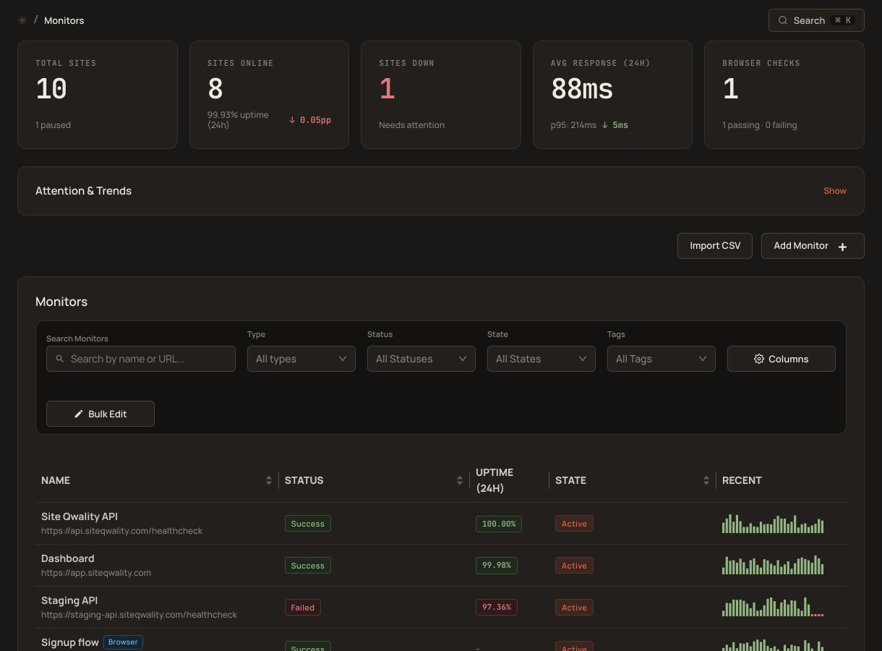Sort by the STATUS column sort arrows
Image resolution: width=882 pixels, height=651 pixels.
click(460, 480)
